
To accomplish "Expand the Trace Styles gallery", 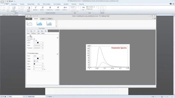I will click(x=56, y=26).
